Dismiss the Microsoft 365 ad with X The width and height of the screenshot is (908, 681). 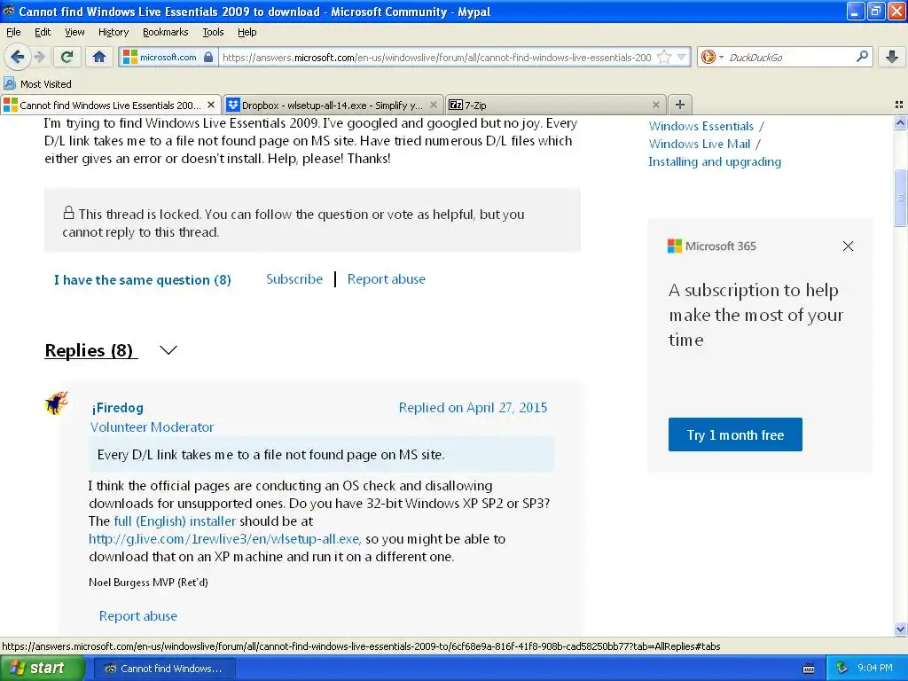pos(848,247)
